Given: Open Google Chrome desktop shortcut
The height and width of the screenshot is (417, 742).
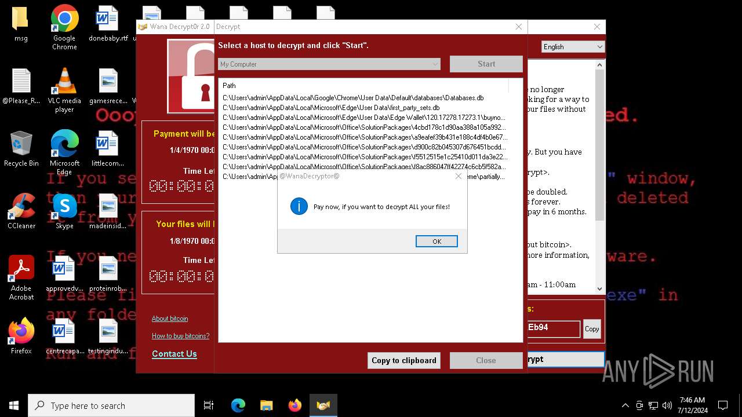Looking at the screenshot, I should click(x=64, y=27).
